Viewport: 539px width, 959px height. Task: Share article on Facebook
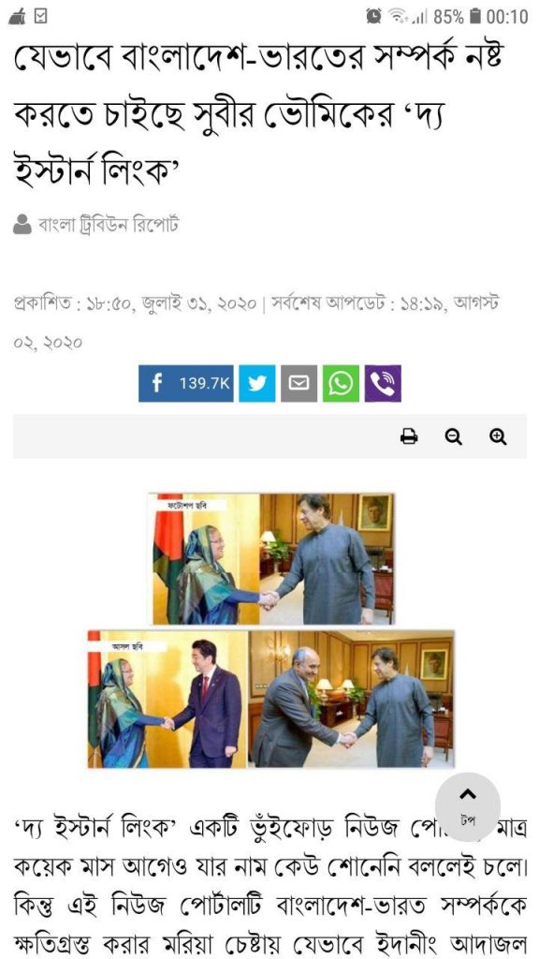pos(186,383)
